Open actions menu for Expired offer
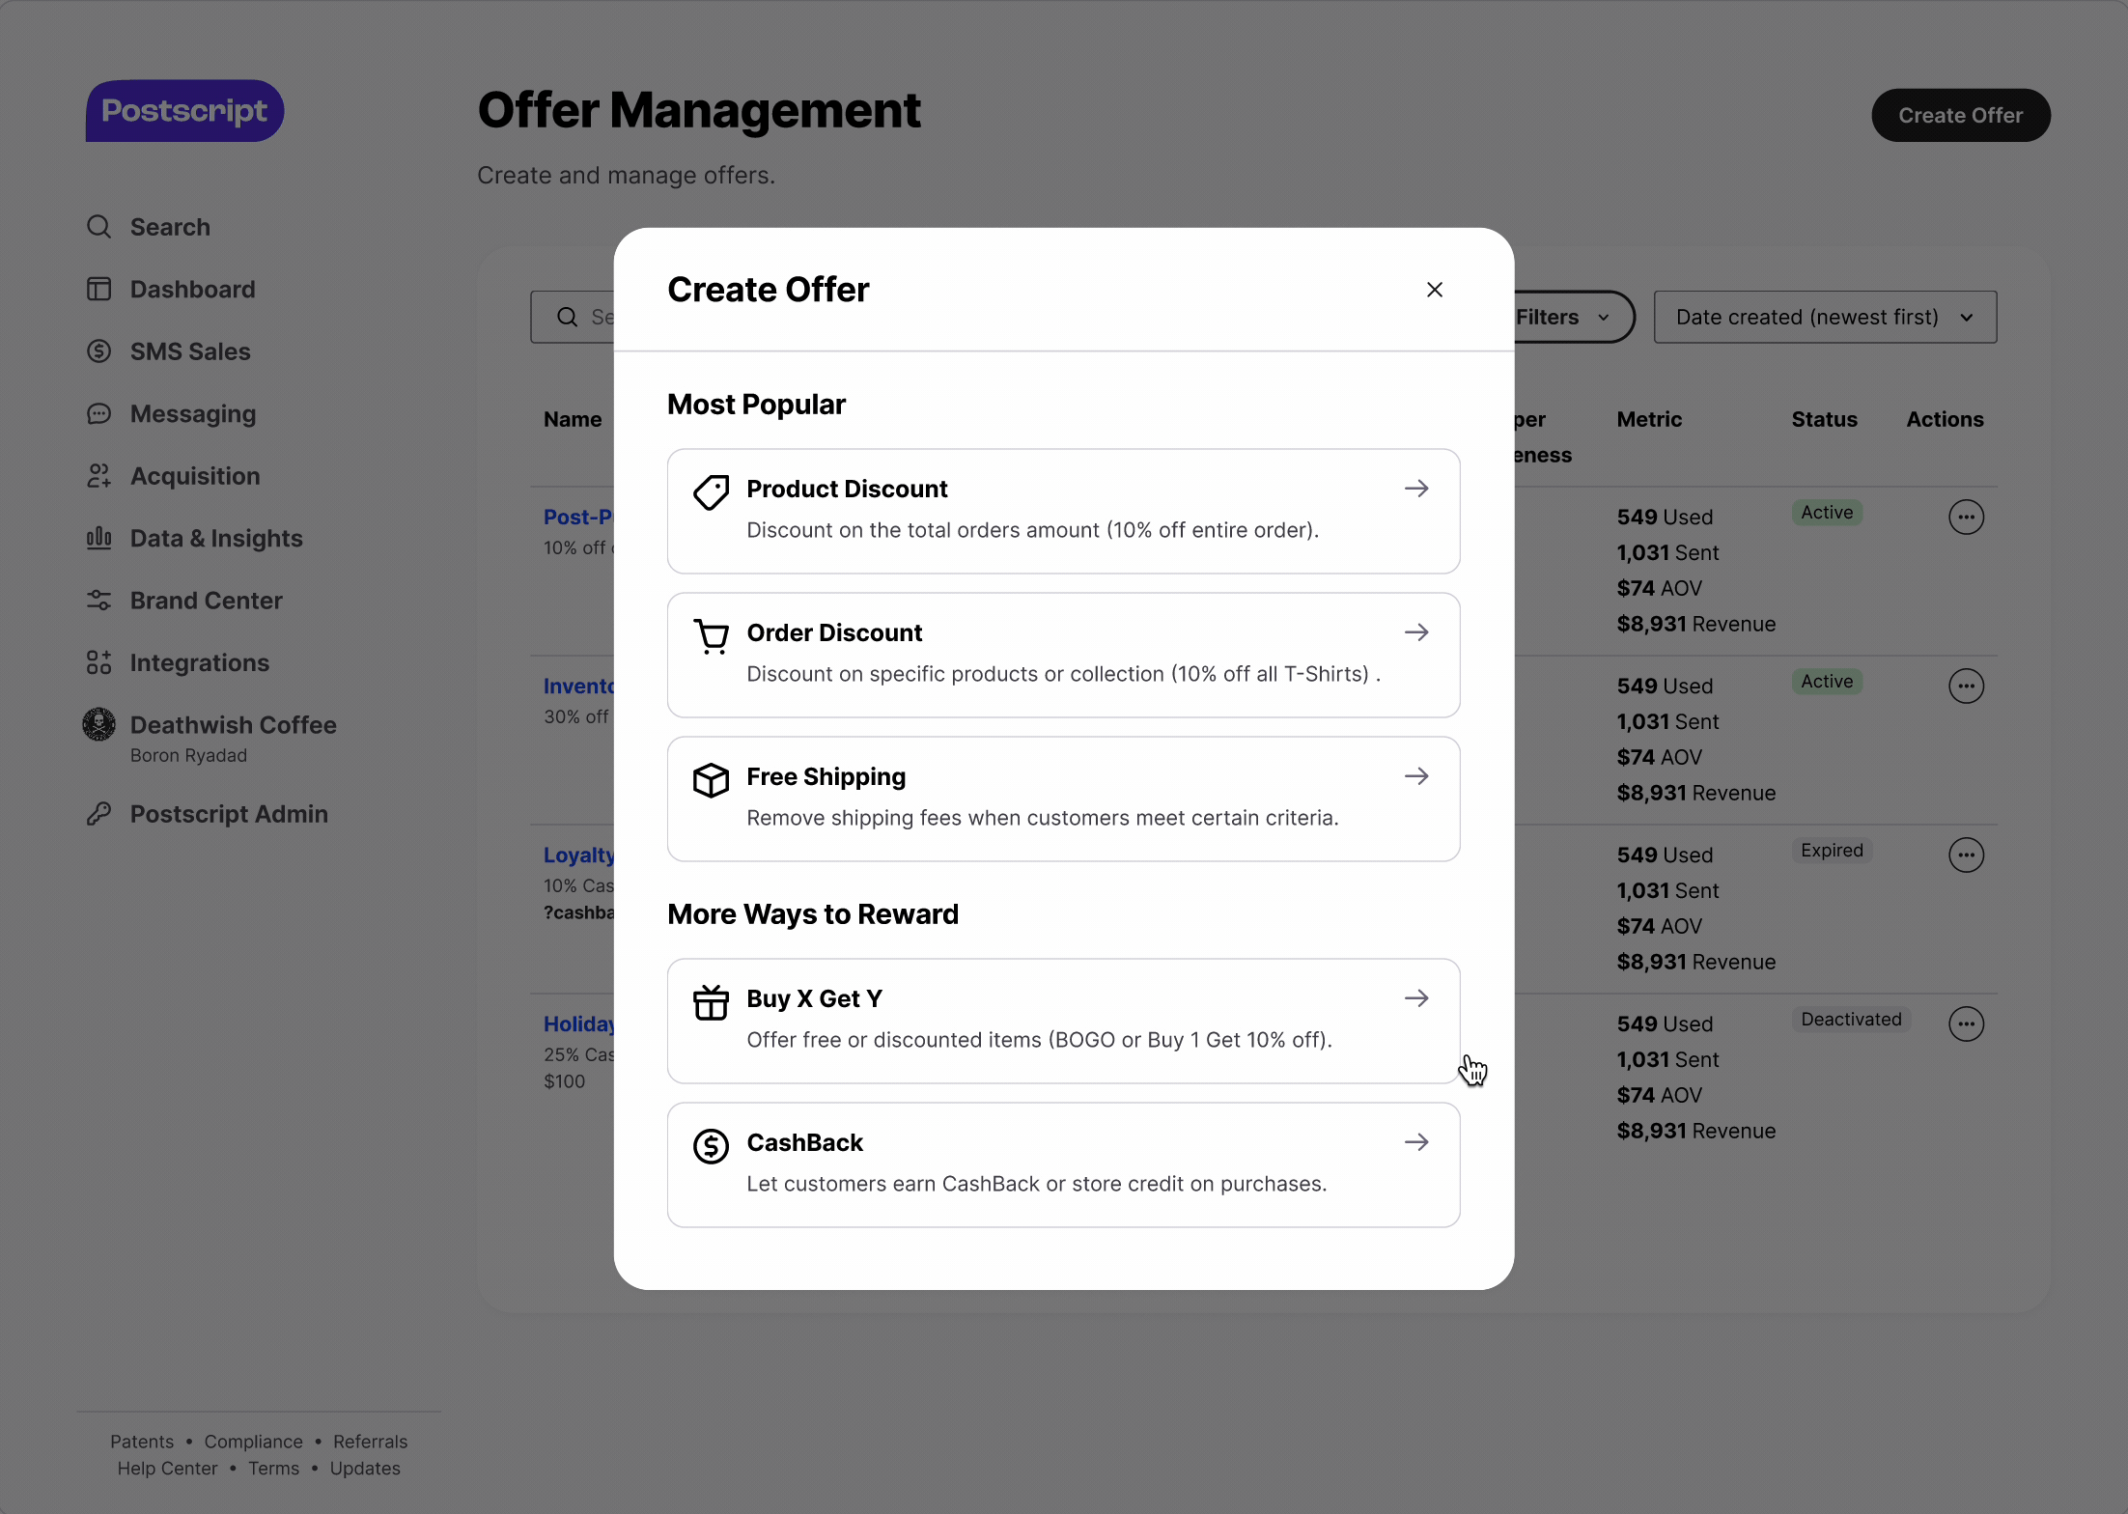Viewport: 2128px width, 1514px height. tap(1965, 855)
